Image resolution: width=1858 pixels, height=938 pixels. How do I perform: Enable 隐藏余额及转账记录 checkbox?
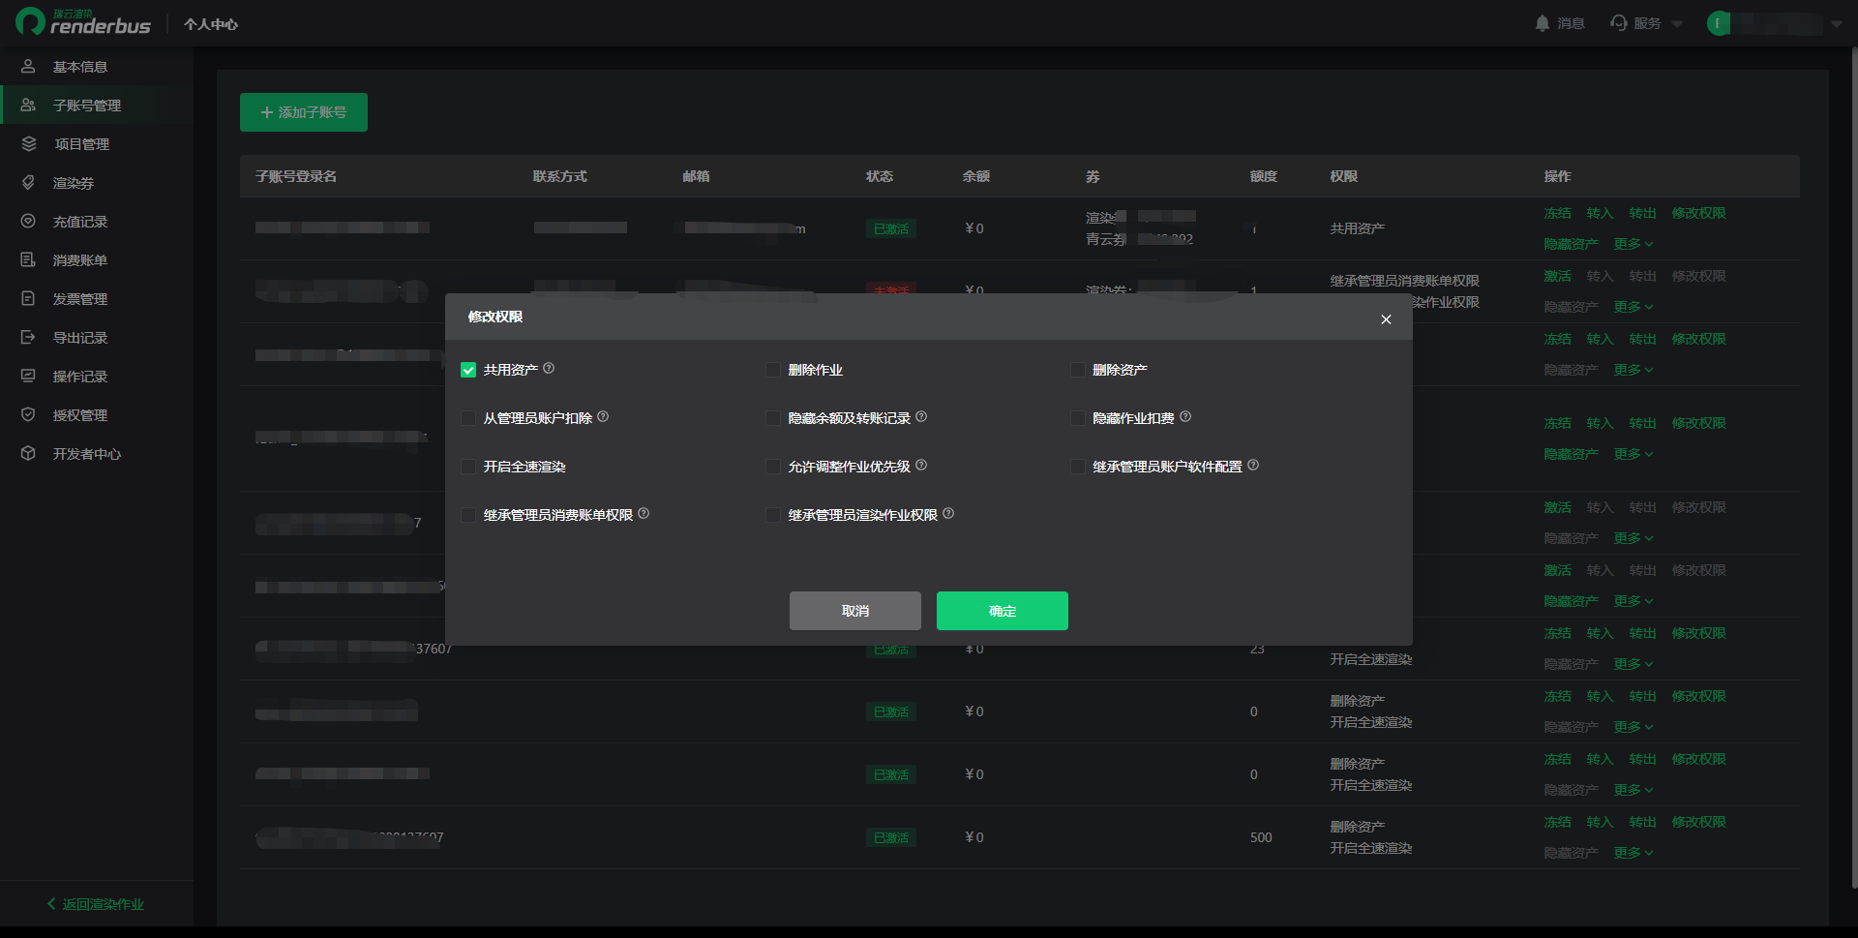(x=772, y=418)
